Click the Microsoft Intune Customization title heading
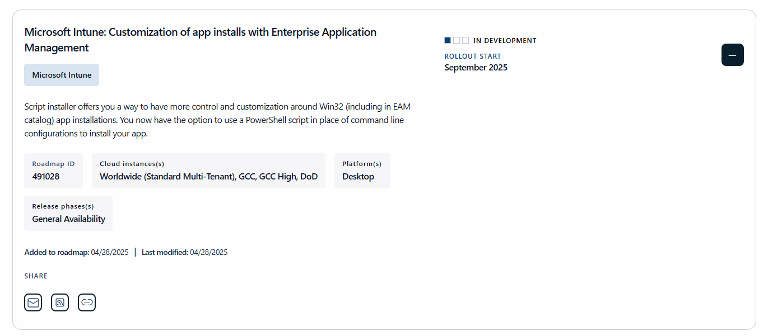The height and width of the screenshot is (336, 768). pos(201,40)
